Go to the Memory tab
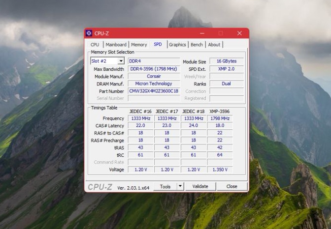 pos(139,45)
